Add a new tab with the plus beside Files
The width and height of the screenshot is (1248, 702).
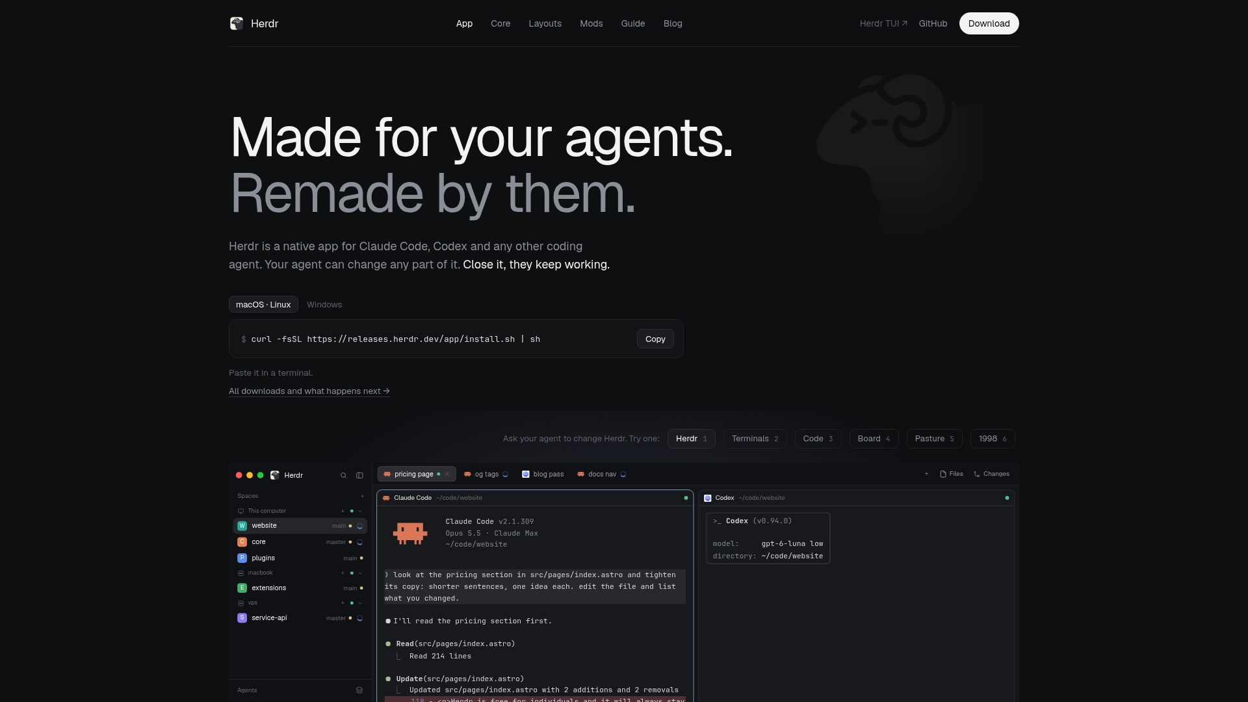click(926, 474)
